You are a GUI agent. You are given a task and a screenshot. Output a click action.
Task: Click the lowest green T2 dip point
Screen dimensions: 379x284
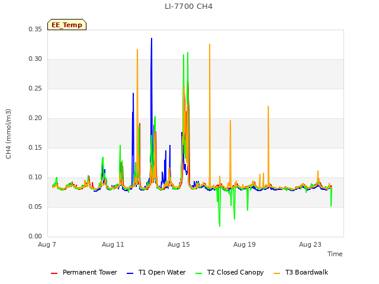coord(220,226)
